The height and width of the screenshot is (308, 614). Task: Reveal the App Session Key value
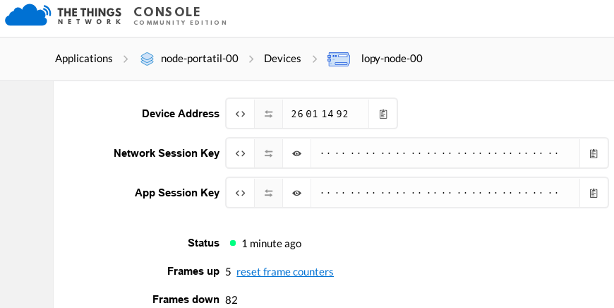pyautogui.click(x=297, y=193)
